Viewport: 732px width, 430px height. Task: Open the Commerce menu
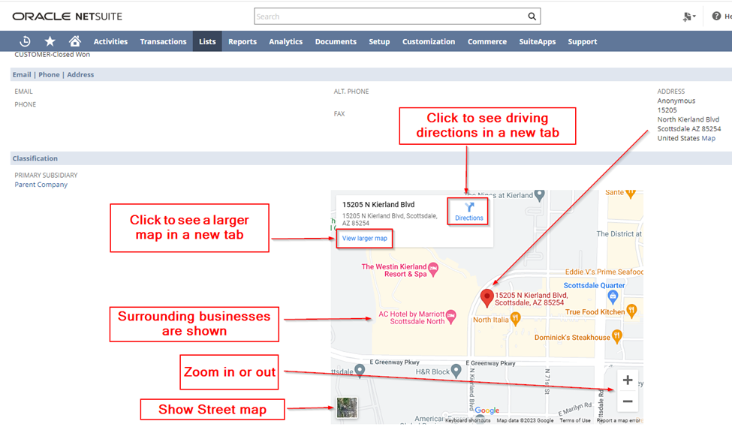tap(487, 41)
